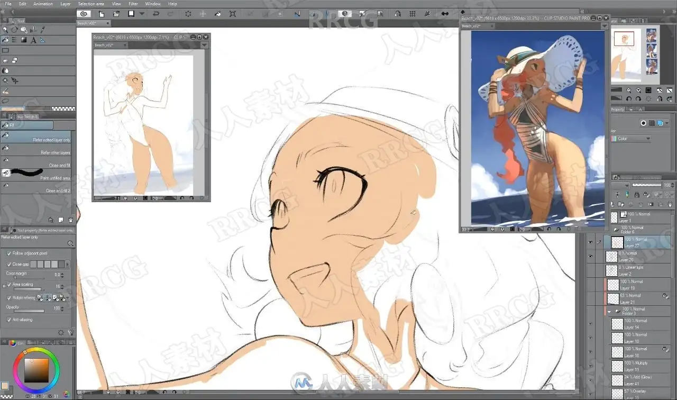This screenshot has height=400, width=677.
Task: Pick the Eyedropper tool
Action: 43,30
